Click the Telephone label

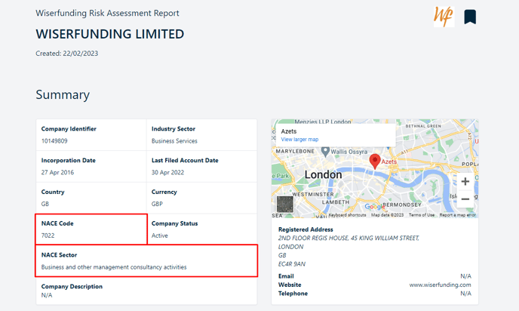(x=293, y=294)
